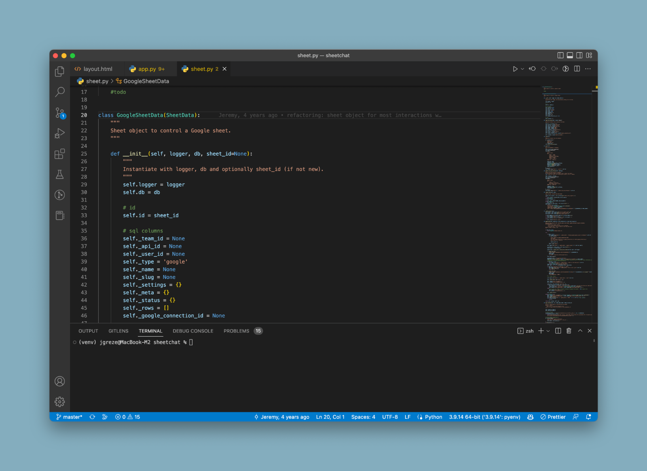Image resolution: width=647 pixels, height=471 pixels.
Task: Open the run configuration dropdown
Action: tap(522, 69)
